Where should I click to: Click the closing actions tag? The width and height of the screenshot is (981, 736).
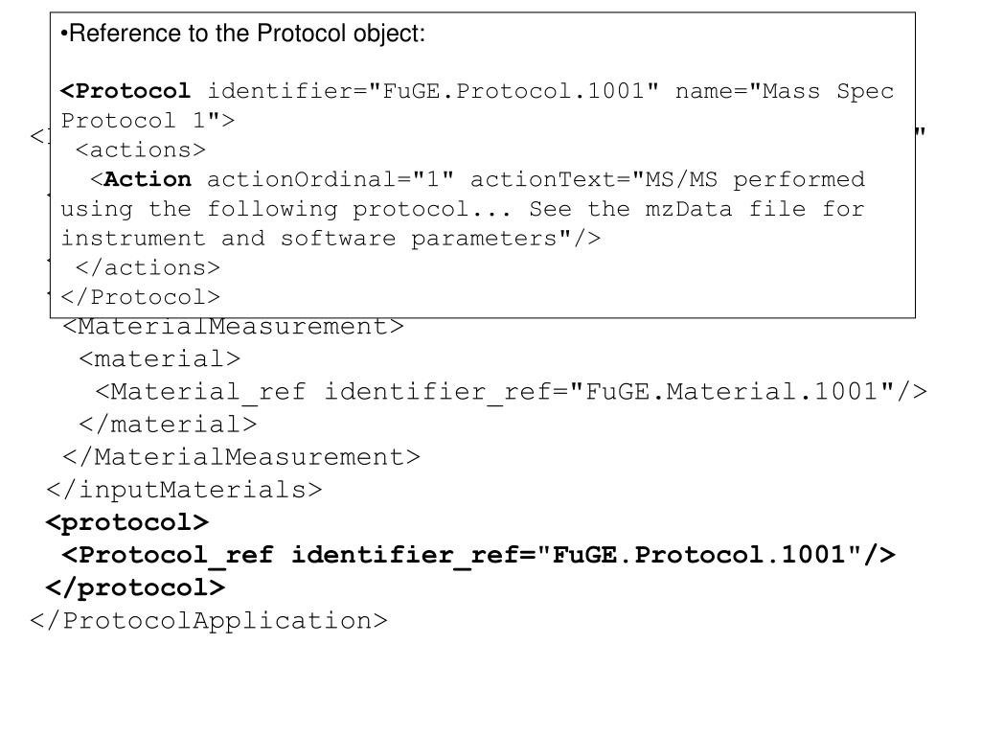click(x=148, y=268)
